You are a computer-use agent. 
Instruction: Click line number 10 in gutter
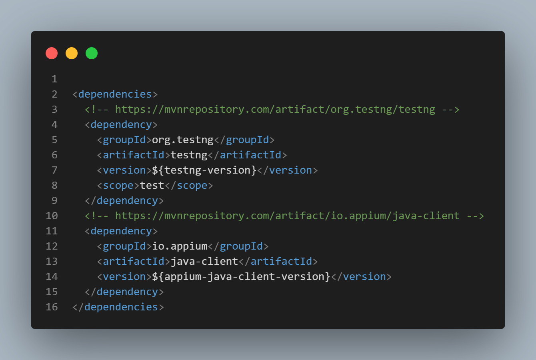point(52,216)
